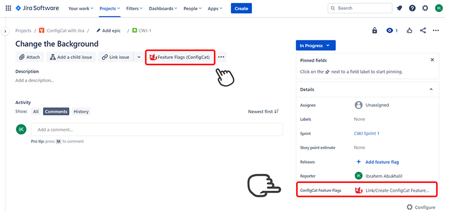Open the CWJ Sprint 1 link
The image size is (452, 211).
point(367,133)
